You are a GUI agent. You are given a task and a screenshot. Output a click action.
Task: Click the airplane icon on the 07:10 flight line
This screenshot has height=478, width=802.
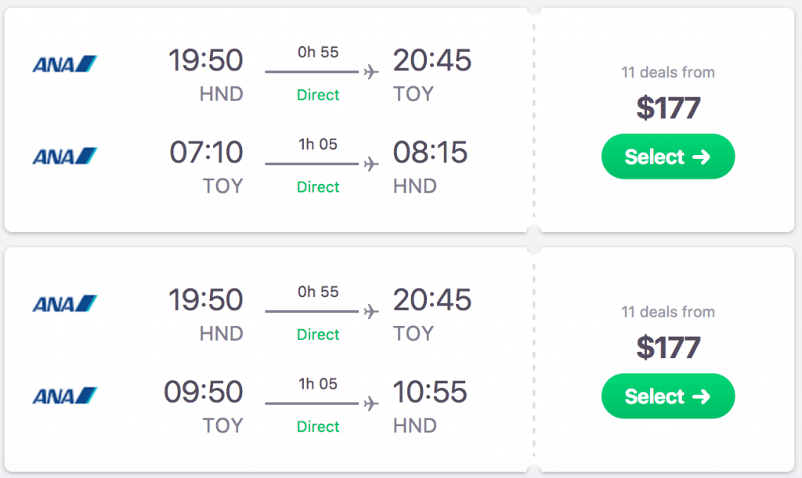click(371, 165)
